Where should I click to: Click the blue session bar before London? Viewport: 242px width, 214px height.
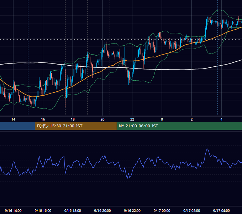pyautogui.click(x=17, y=126)
